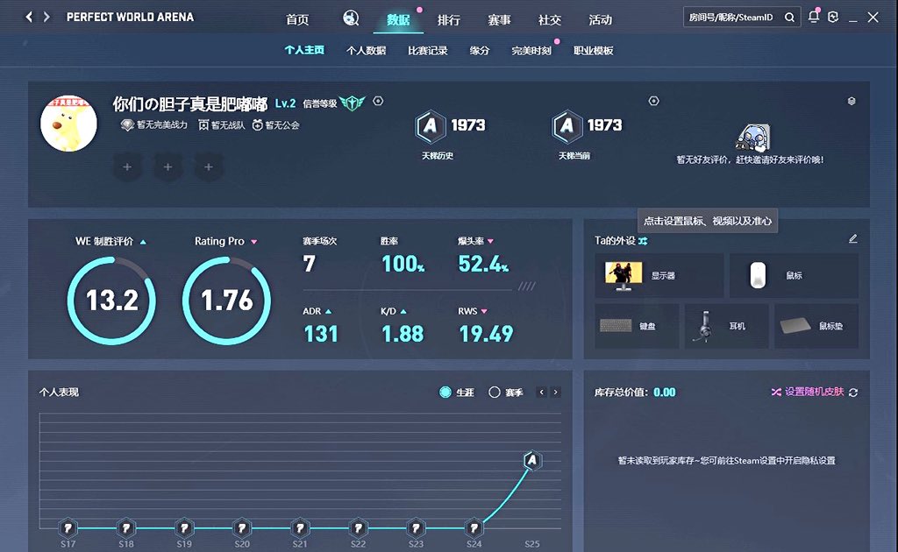The height and width of the screenshot is (552, 898).
Task: Click the Rating Pro 1.76 ring
Action: pos(227,301)
